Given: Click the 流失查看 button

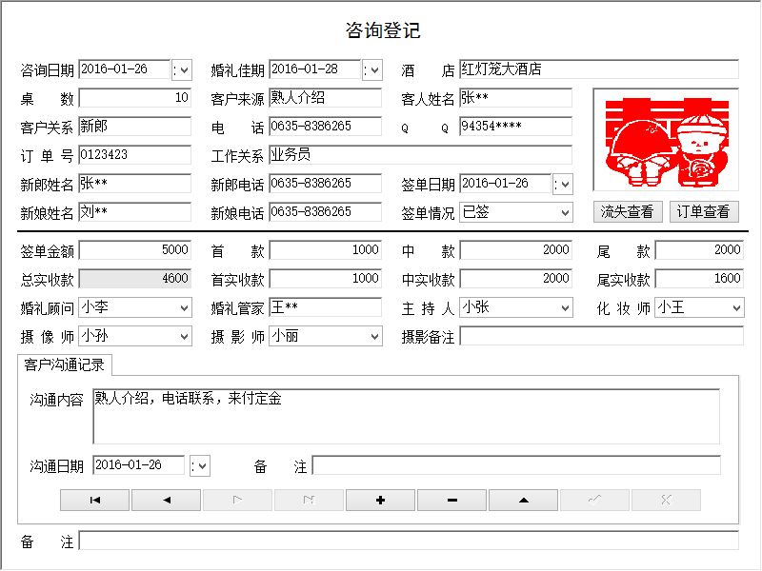Looking at the screenshot, I should tap(627, 212).
